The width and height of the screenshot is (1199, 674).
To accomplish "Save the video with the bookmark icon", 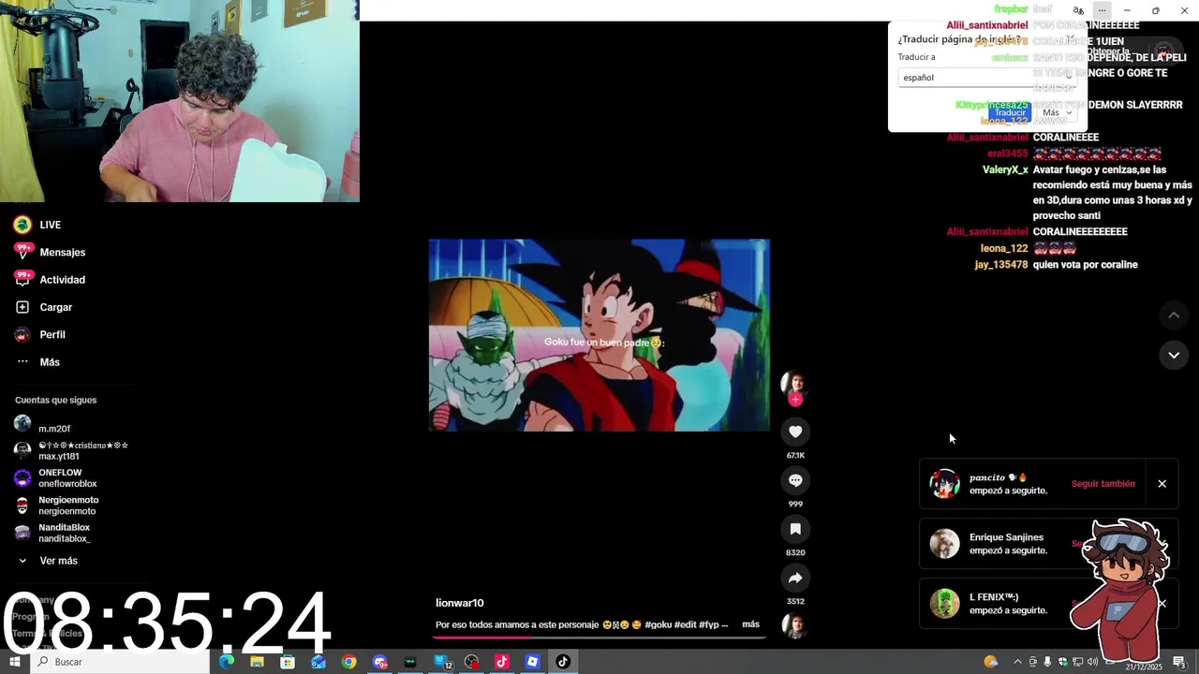I will click(x=795, y=529).
